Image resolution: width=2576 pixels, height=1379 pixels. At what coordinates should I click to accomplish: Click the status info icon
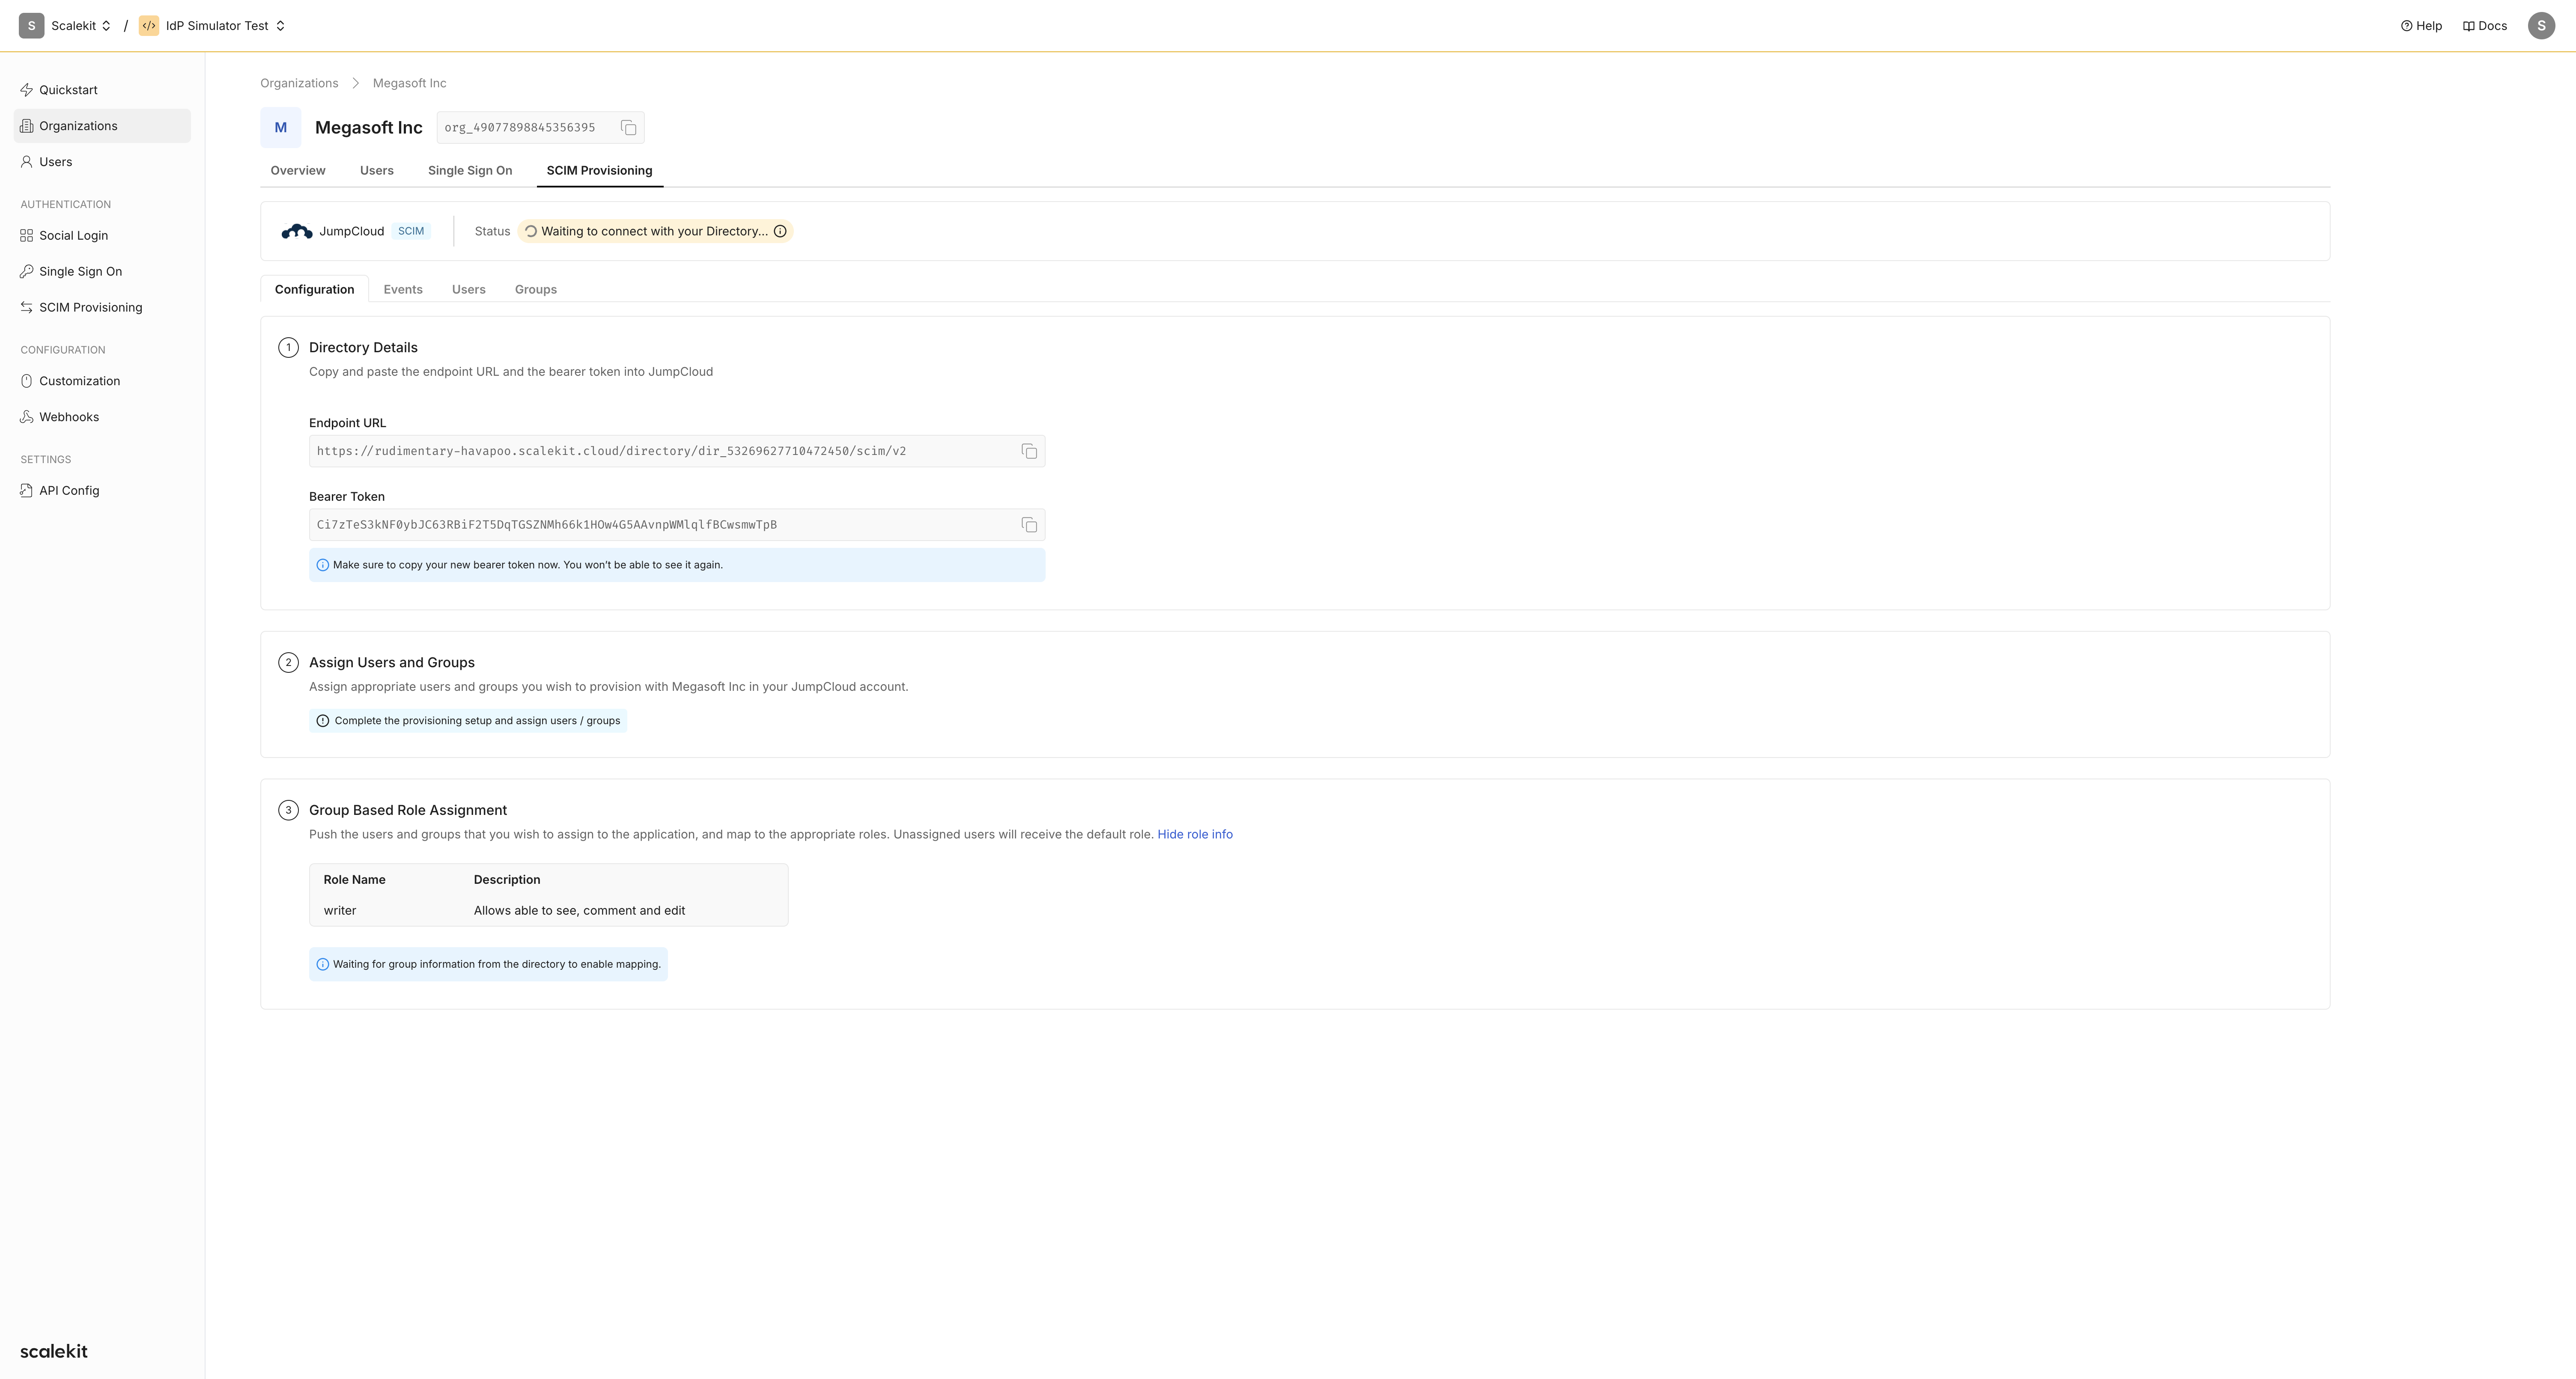[x=780, y=232]
